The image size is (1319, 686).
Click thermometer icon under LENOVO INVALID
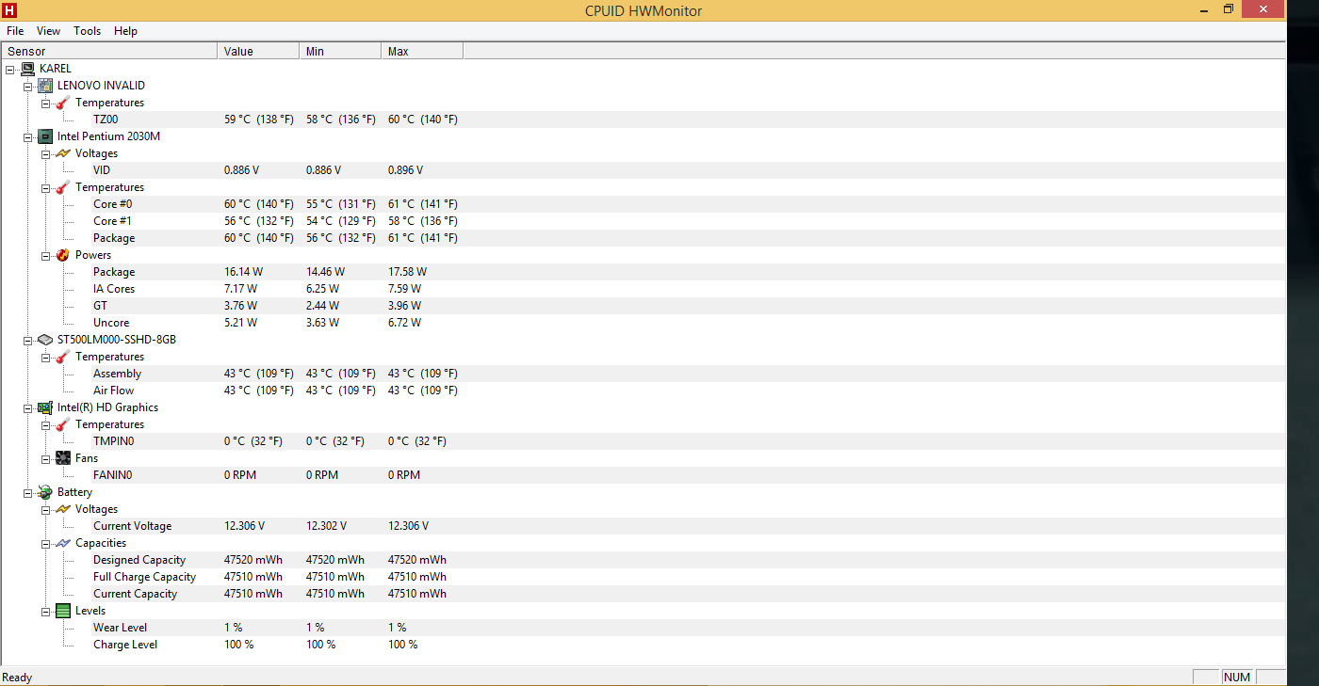63,103
